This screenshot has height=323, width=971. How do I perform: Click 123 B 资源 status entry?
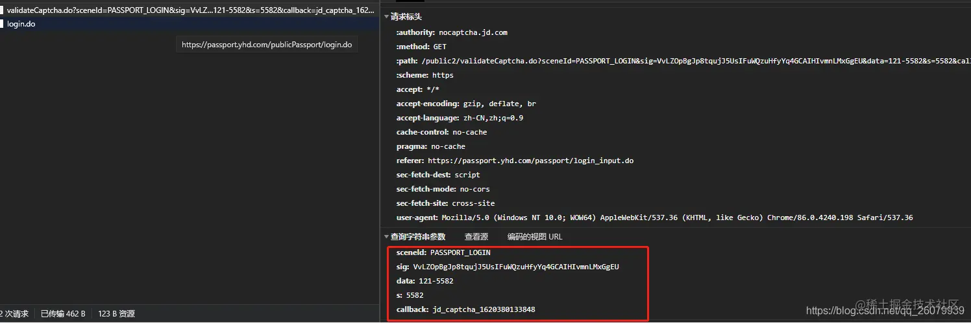pyautogui.click(x=116, y=314)
